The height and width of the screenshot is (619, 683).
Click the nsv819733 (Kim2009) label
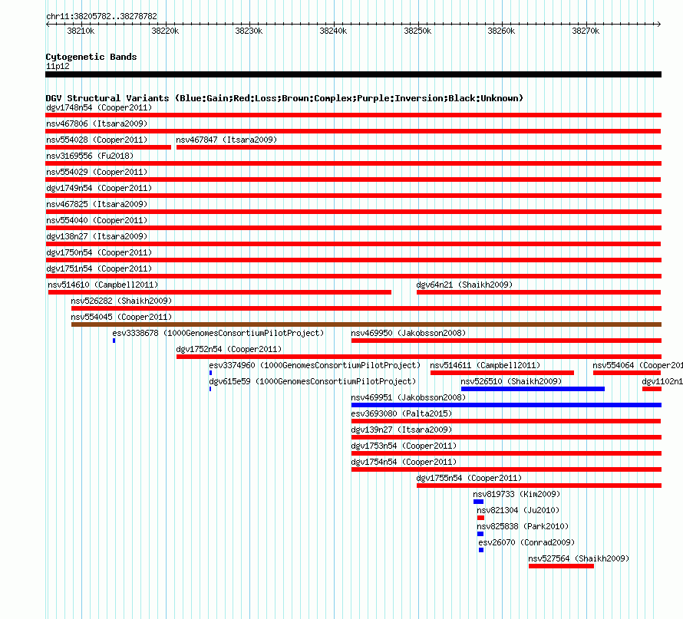[x=516, y=494]
